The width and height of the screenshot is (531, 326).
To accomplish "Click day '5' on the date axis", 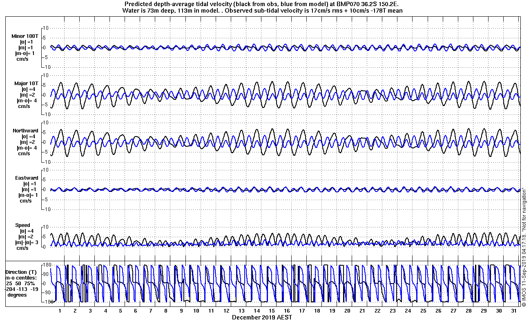I will tap(120, 311).
